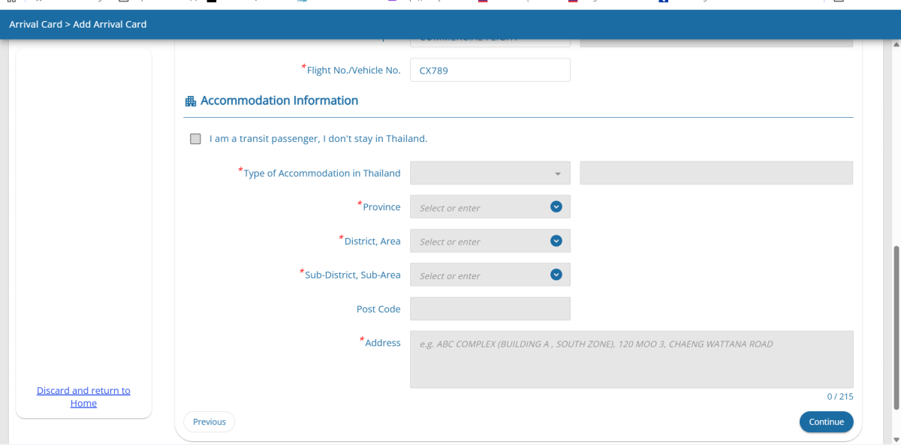Open the District, Area select field
Image resolution: width=901 pixels, height=445 pixels.
click(481, 241)
